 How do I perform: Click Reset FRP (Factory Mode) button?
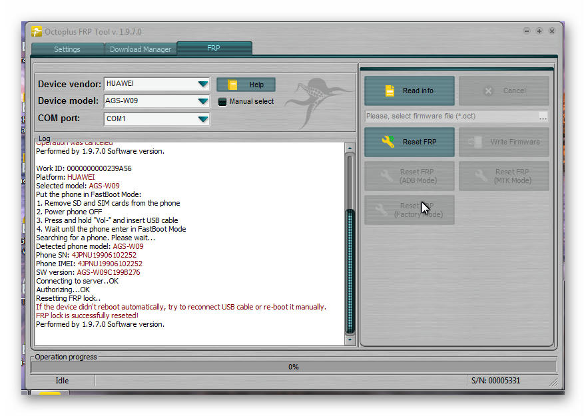410,210
